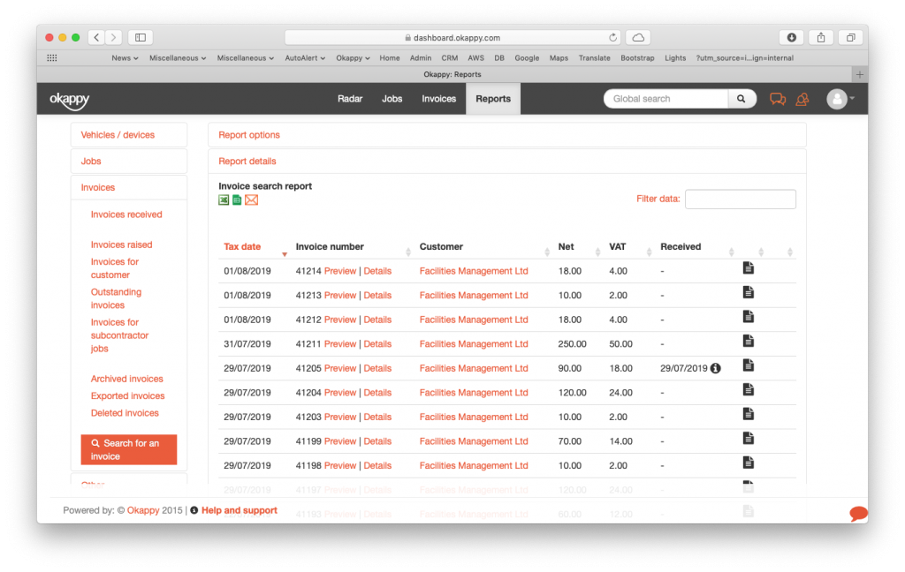The width and height of the screenshot is (905, 572).
Task: Toggle the Safari sidebar
Action: point(141,37)
